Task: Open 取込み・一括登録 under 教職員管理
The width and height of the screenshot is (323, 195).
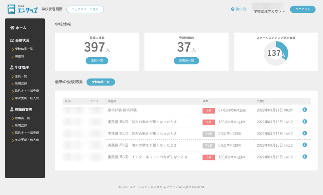Action: (x=27, y=133)
